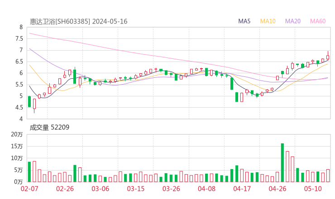335x199 pixels.
Task: Click the price axis label 5.5
Action: click(x=19, y=85)
